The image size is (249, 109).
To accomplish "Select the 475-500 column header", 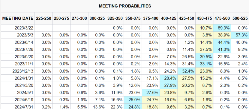I will (x=222, y=18).
